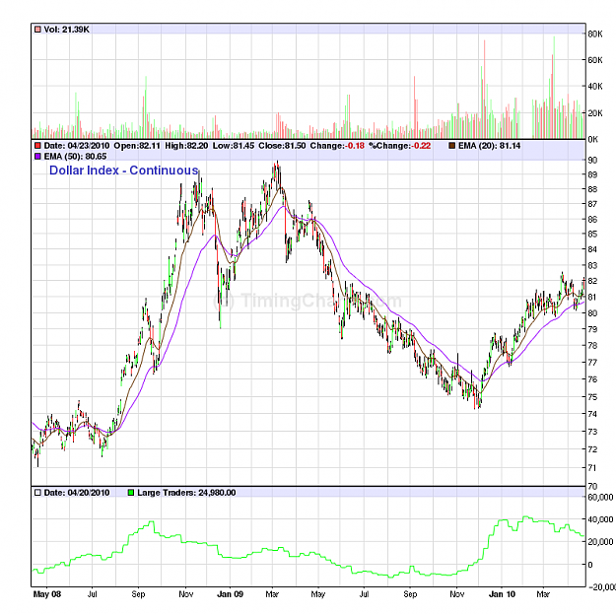The height and width of the screenshot is (614, 616).
Task: Click the 'Date: 04/20/2010' label
Action: pyautogui.click(x=77, y=493)
